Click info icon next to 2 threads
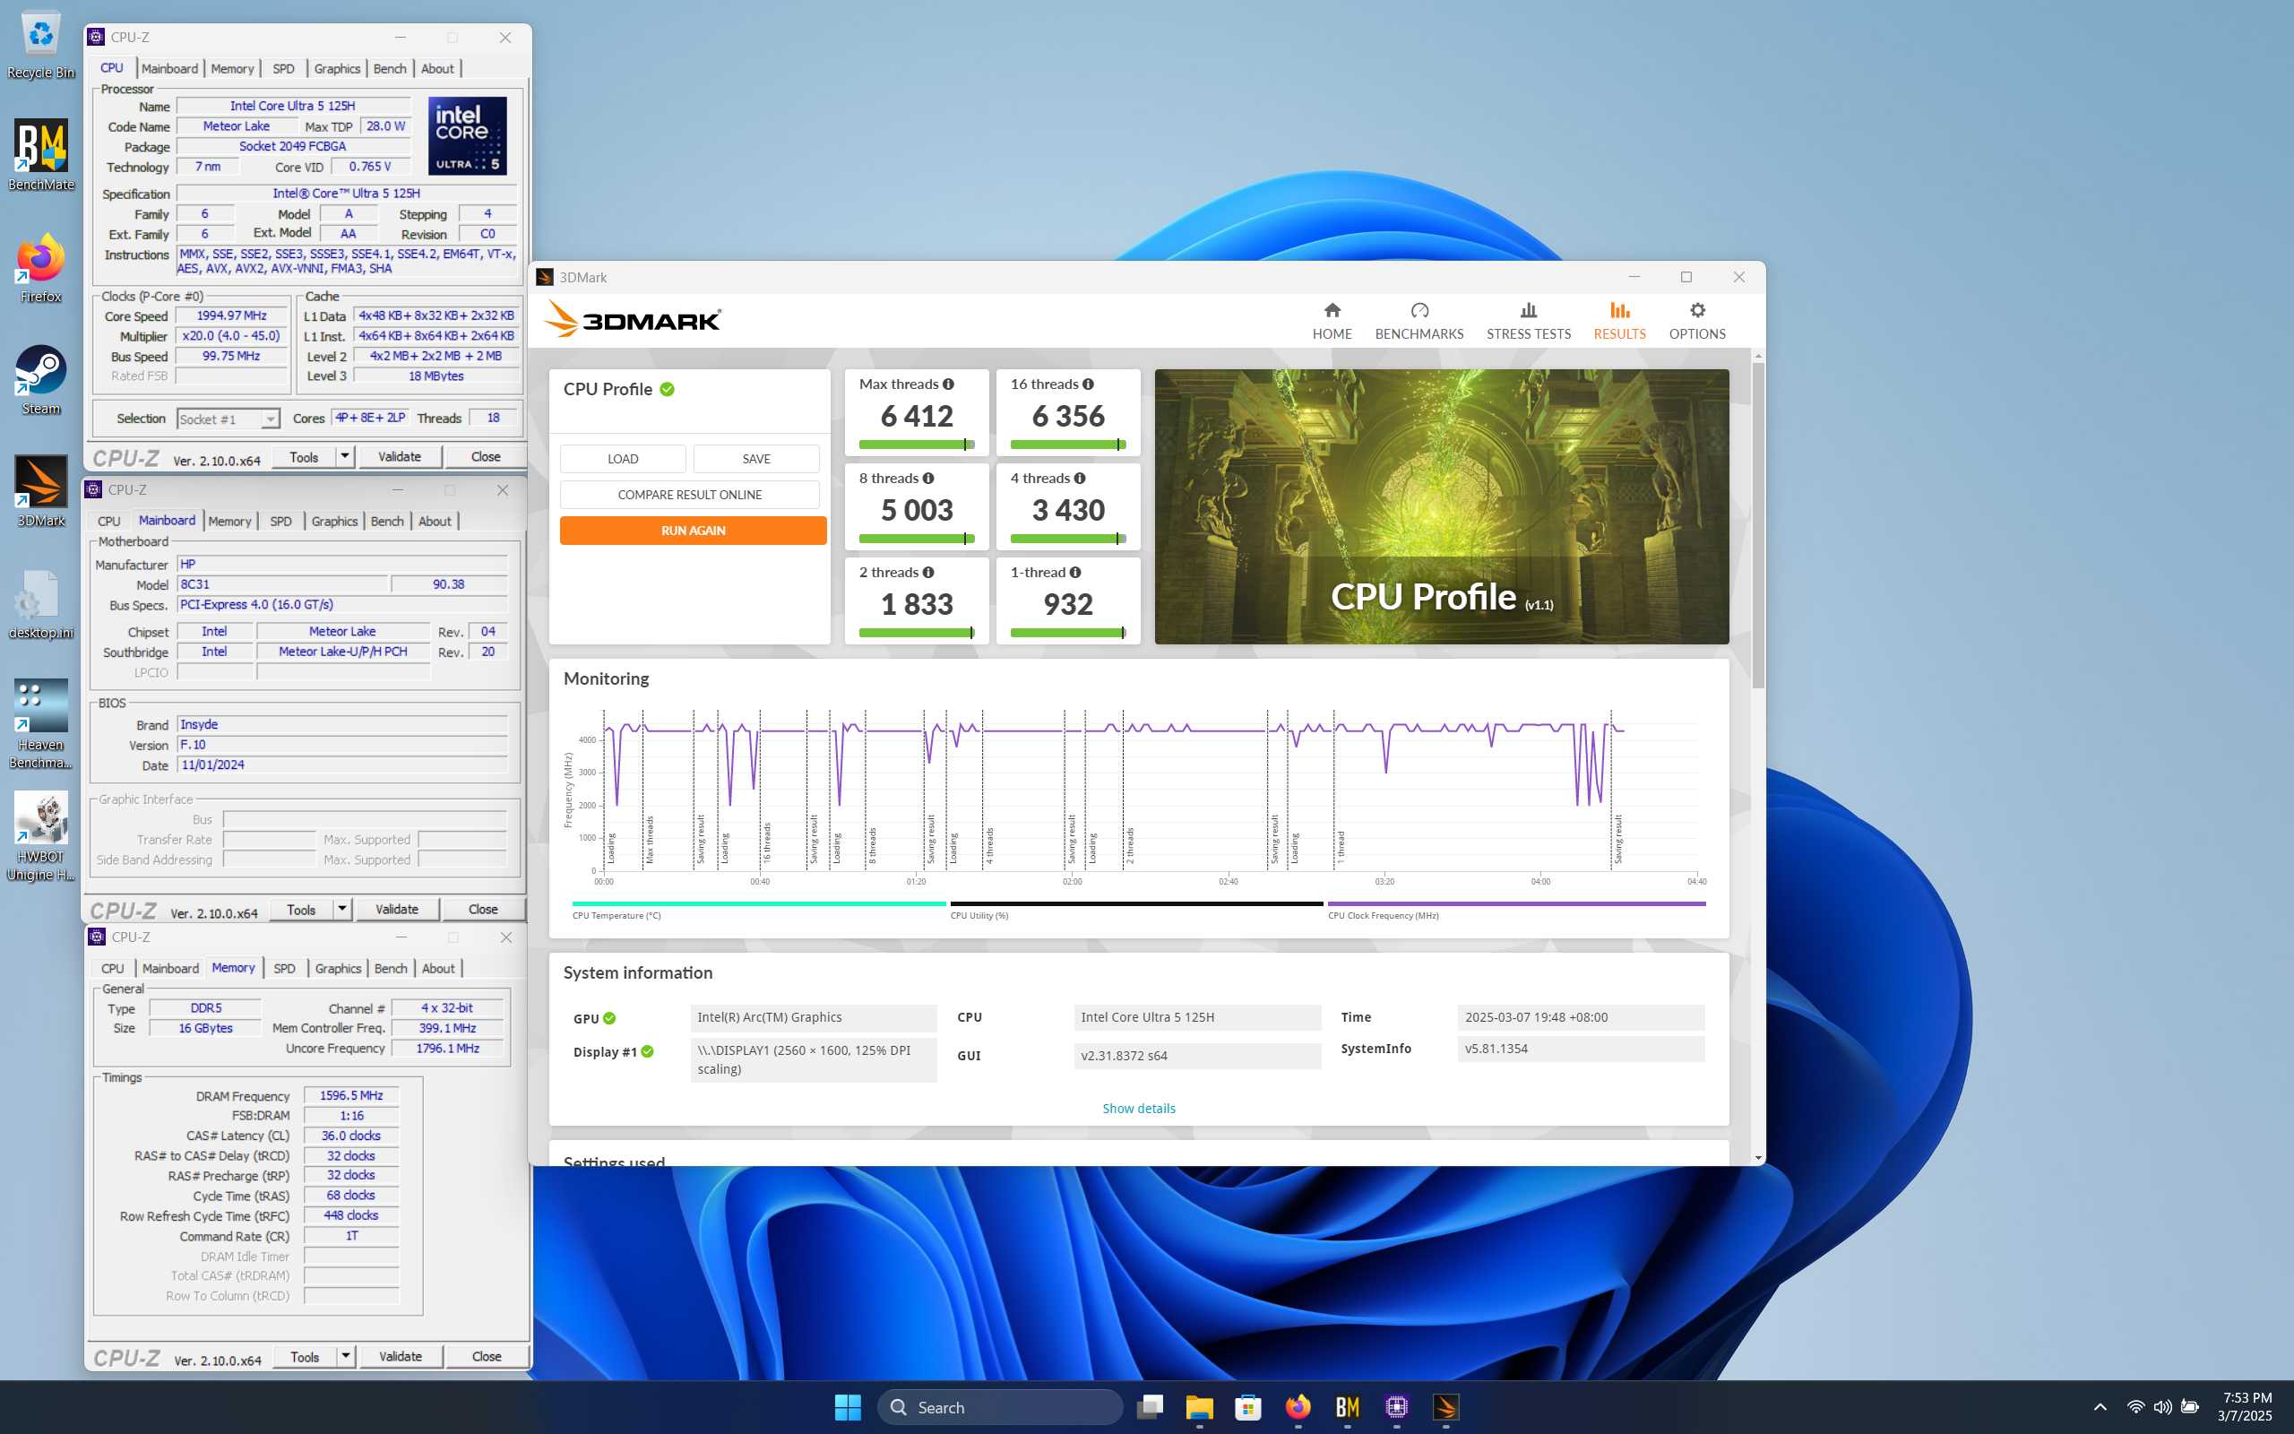The image size is (2294, 1434). coord(928,572)
